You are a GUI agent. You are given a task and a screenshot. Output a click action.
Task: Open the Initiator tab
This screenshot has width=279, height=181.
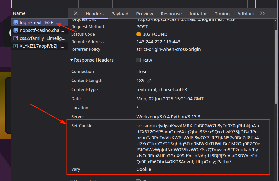tap(198, 14)
